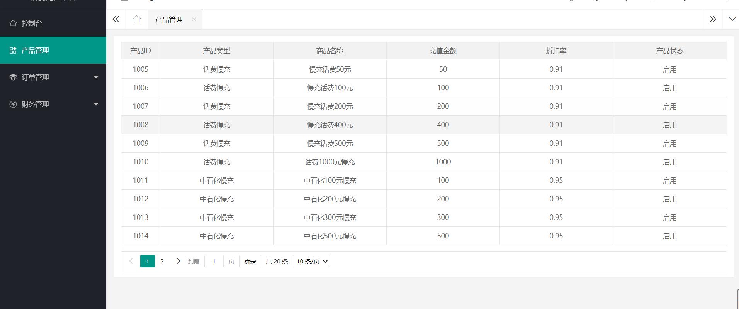This screenshot has width=739, height=309.
Task: Select product ID cell 1006
Action: [x=141, y=88]
